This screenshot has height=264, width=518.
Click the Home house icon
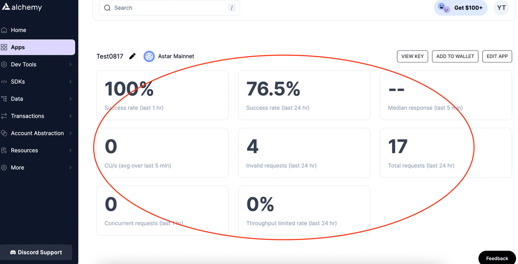(x=4, y=30)
